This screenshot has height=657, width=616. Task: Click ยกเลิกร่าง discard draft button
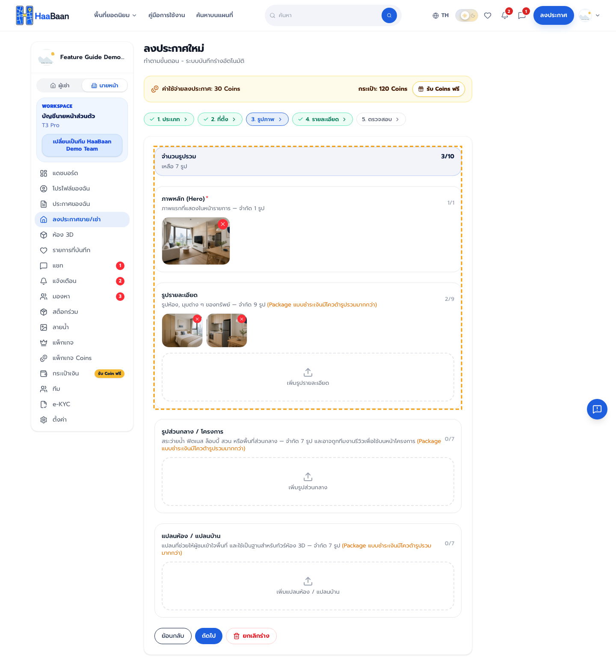click(252, 636)
